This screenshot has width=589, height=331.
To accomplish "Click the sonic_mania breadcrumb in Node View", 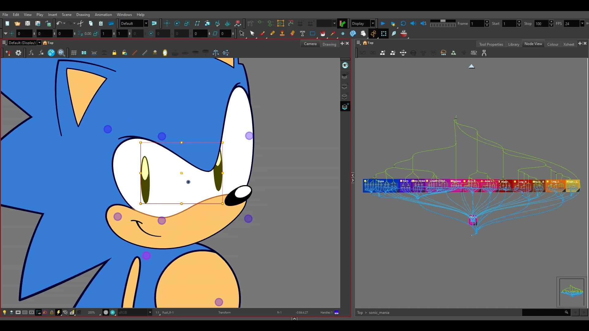I will (379, 312).
